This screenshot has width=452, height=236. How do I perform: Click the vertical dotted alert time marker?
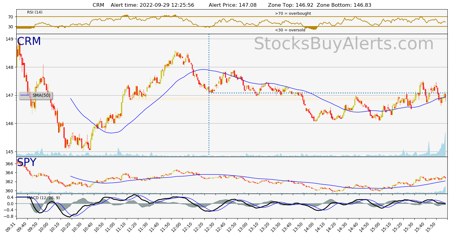pyautogui.click(x=209, y=95)
